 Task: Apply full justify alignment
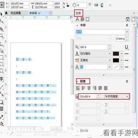(100, 88)
